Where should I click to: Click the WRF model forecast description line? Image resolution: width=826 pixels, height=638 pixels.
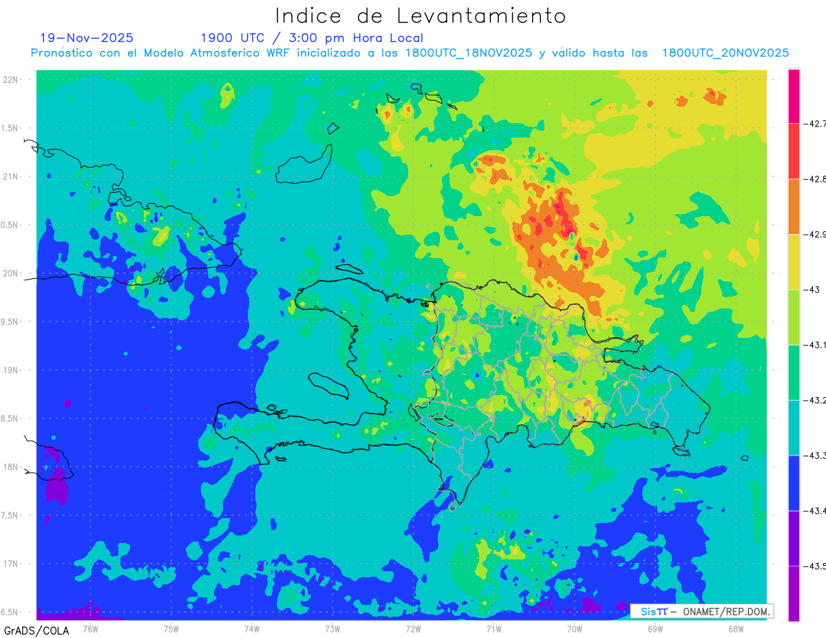pyautogui.click(x=410, y=53)
